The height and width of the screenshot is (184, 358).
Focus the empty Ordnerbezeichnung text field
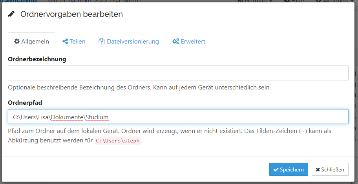[178, 73]
